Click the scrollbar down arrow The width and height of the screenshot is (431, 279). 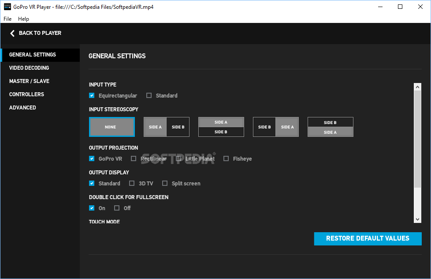(417, 219)
